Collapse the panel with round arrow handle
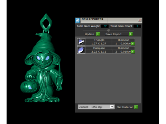Image resolution: width=166 pixels, height=124 pixels. click(x=109, y=30)
